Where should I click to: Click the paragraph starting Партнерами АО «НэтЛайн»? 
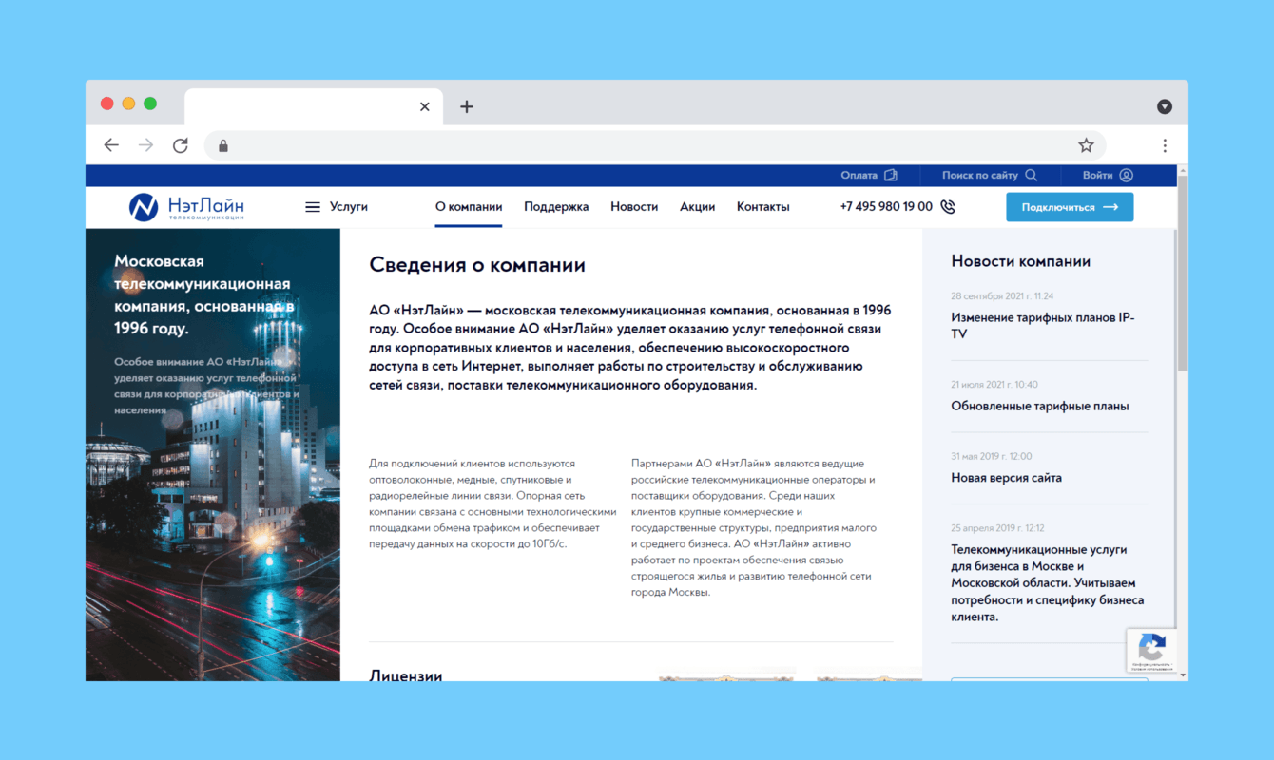(x=754, y=528)
